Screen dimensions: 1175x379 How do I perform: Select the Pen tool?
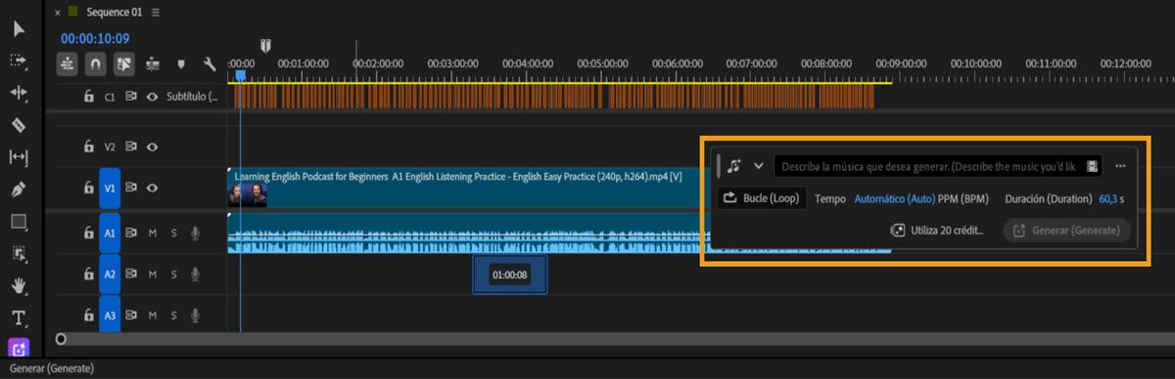[x=19, y=189]
